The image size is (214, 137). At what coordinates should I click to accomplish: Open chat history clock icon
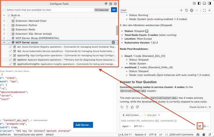tap(187, 11)
